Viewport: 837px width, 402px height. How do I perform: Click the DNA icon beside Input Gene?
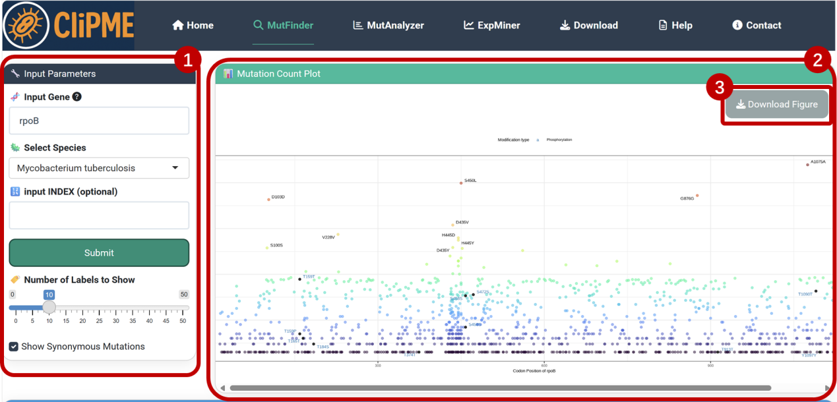(15, 97)
